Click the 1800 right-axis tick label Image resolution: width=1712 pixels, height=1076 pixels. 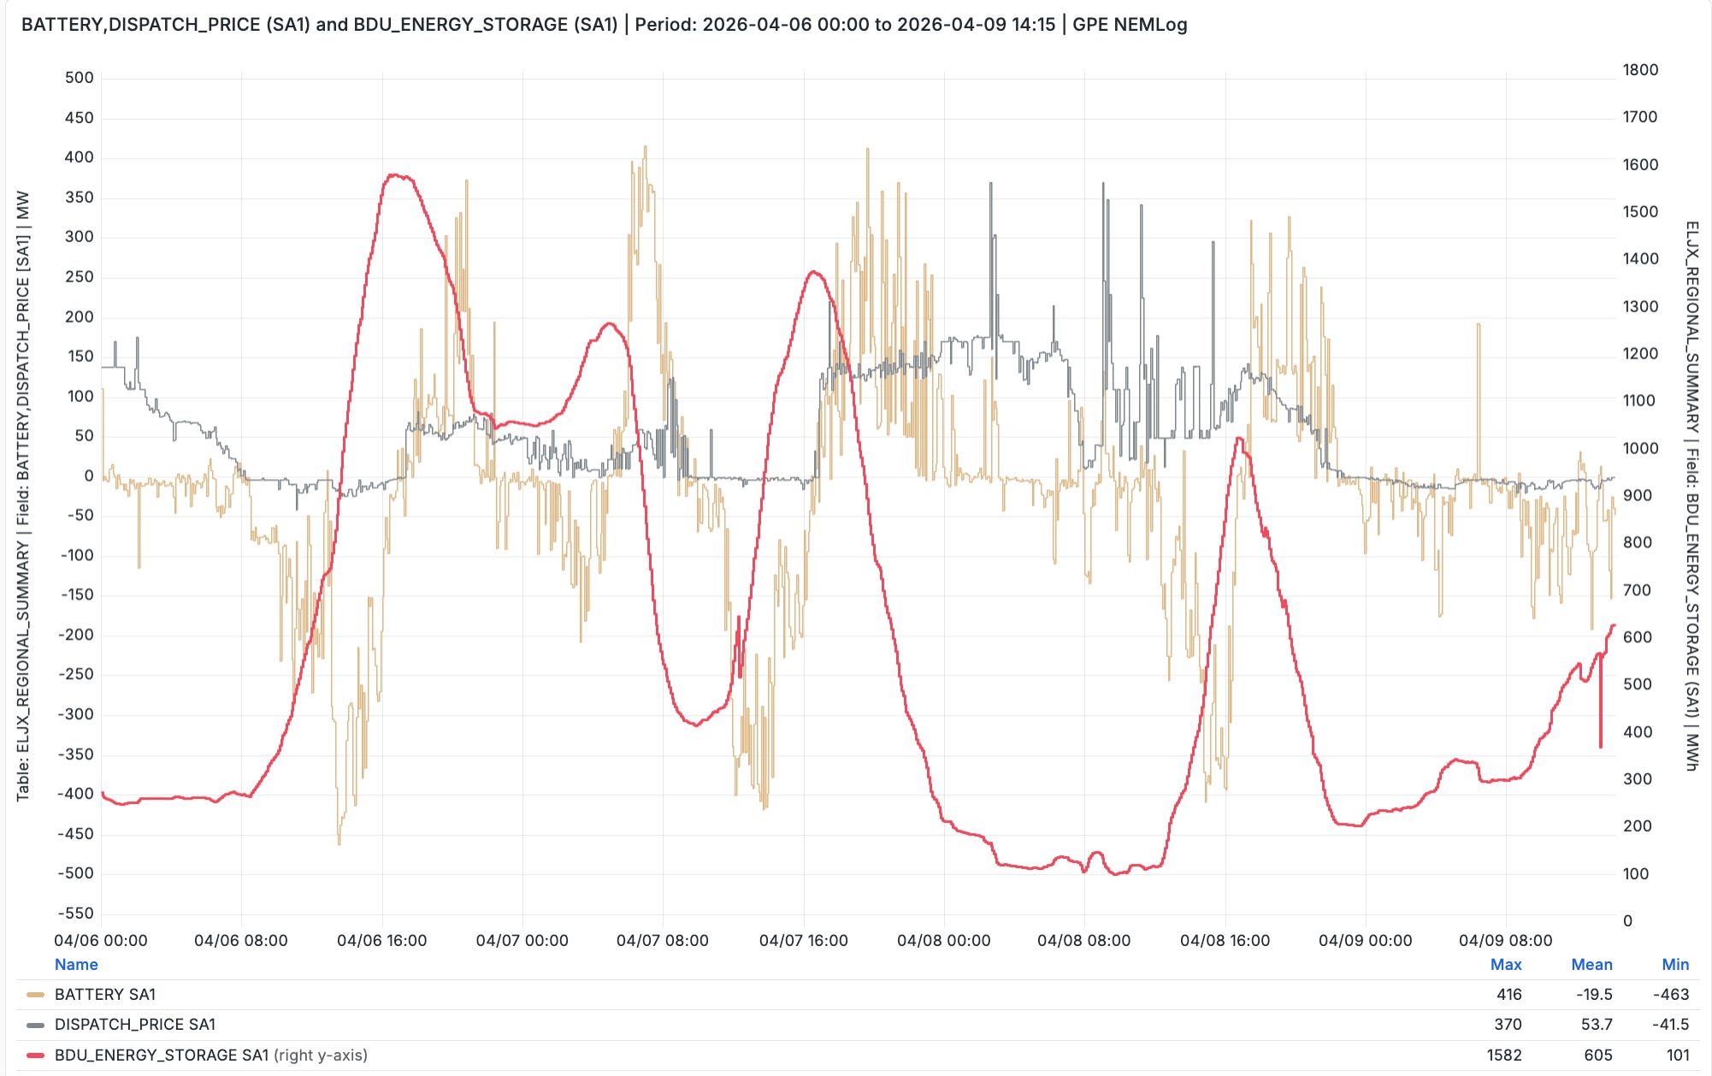point(1640,70)
